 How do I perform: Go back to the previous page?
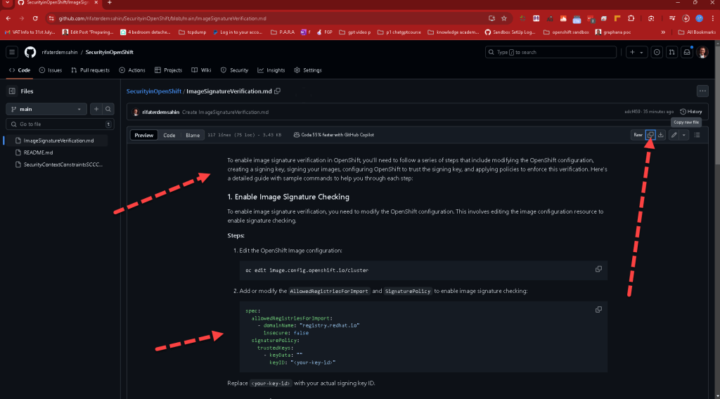click(x=8, y=18)
